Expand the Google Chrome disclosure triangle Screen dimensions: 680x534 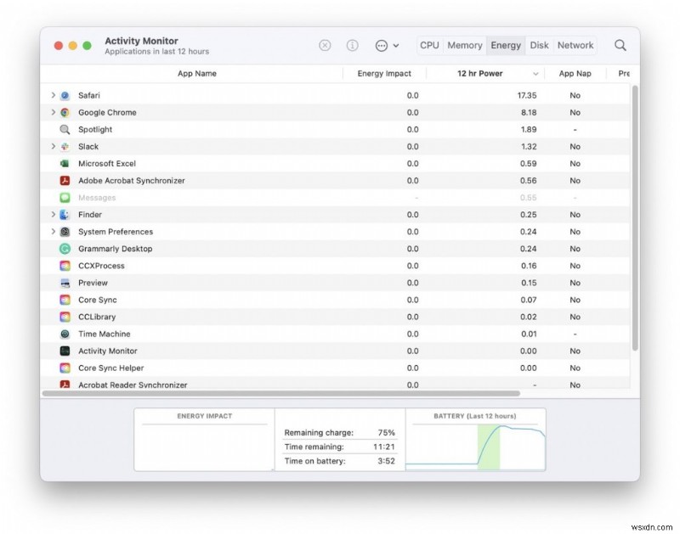pos(54,112)
